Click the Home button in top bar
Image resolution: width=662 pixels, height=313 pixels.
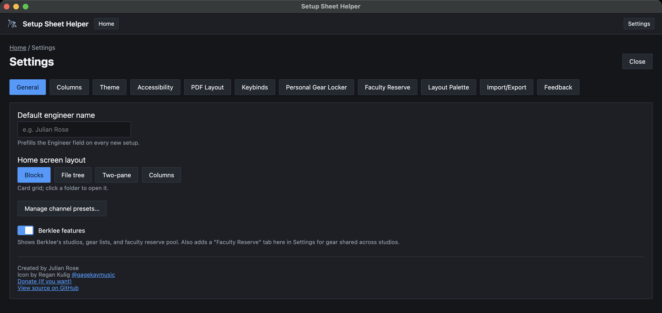coord(106,24)
